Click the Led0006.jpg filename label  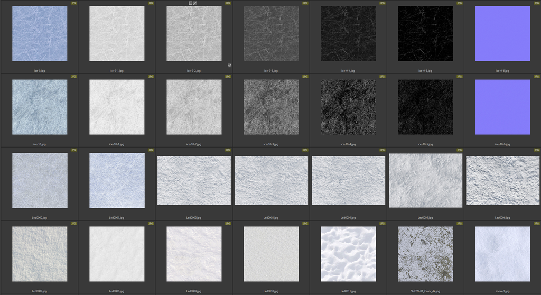502,217
